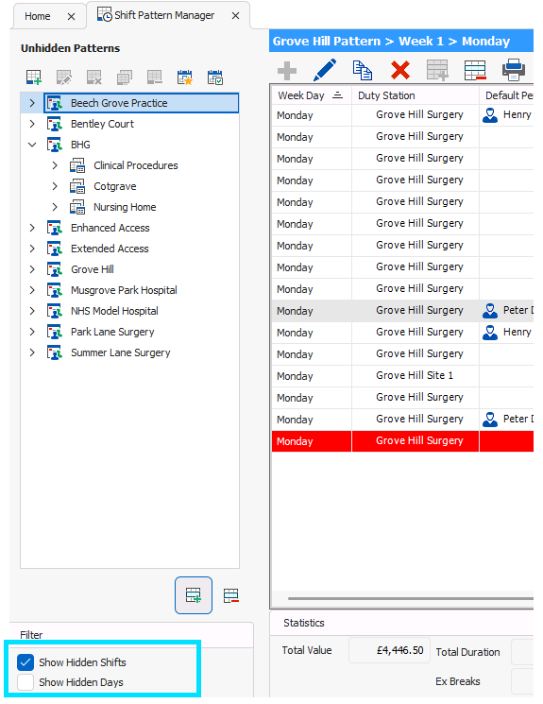Expand the Grove Hill pattern node
The width and height of the screenshot is (543, 704).
pos(32,269)
